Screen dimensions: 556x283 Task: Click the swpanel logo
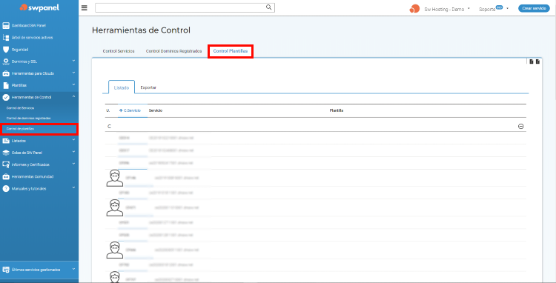(x=39, y=7)
